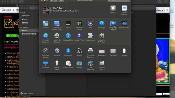Open Screen Time preferences
Screen dimensions: 175x98
(x=79, y=37)
